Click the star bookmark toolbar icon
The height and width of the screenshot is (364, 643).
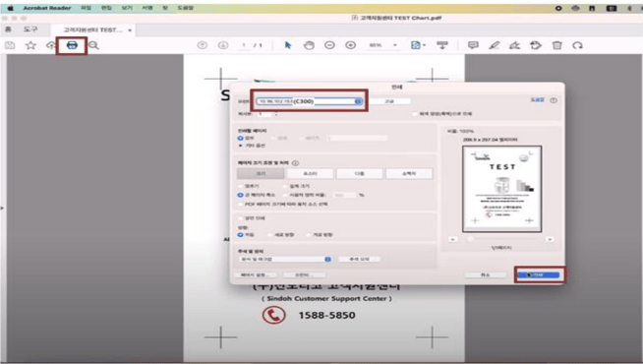30,45
